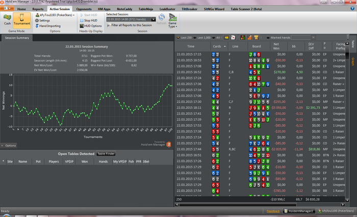Stop the HUD

pos(89,20)
